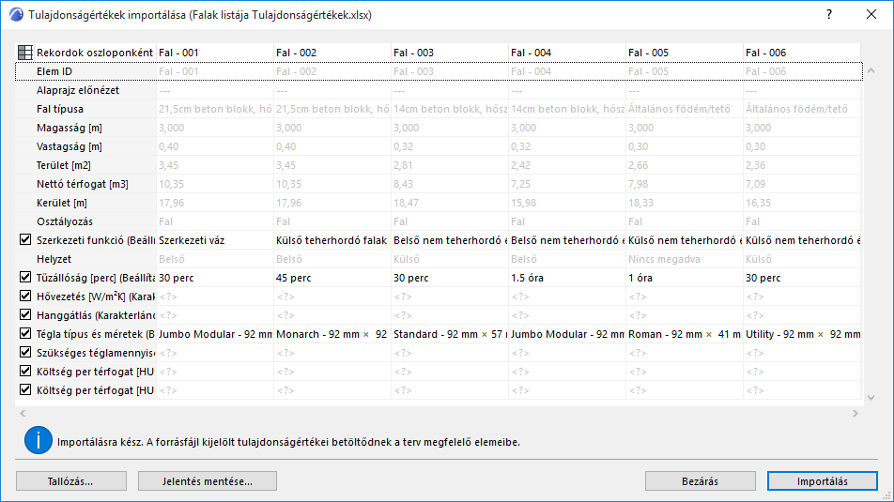Select the Elem ID row label
This screenshot has width=894, height=502.
coord(54,71)
